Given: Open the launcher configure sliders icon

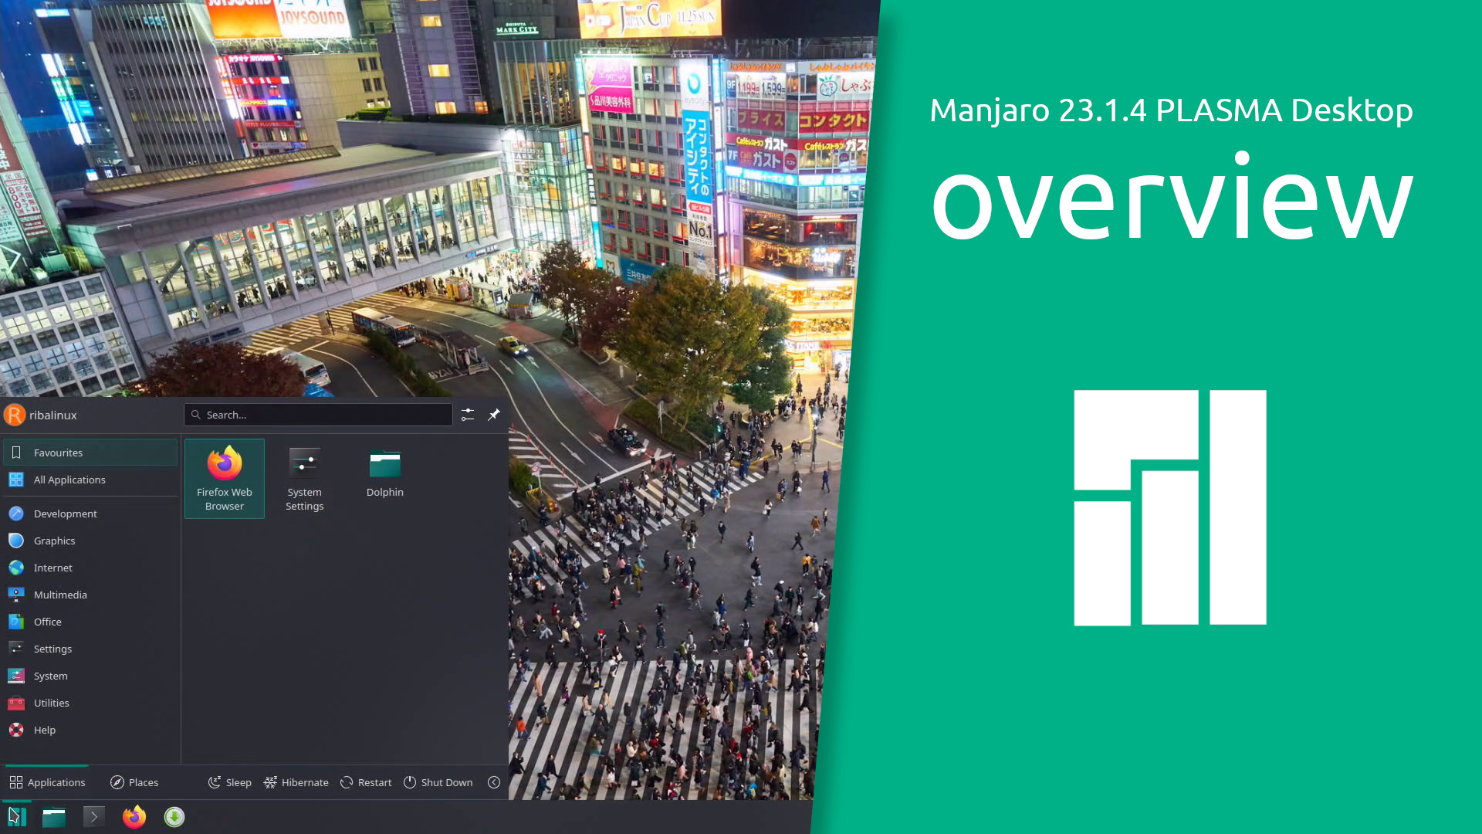Looking at the screenshot, I should point(468,415).
